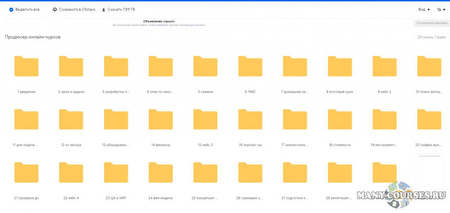Screen dimensions: 450x213
Task: Click the download arrow icon
Action: click(103, 10)
